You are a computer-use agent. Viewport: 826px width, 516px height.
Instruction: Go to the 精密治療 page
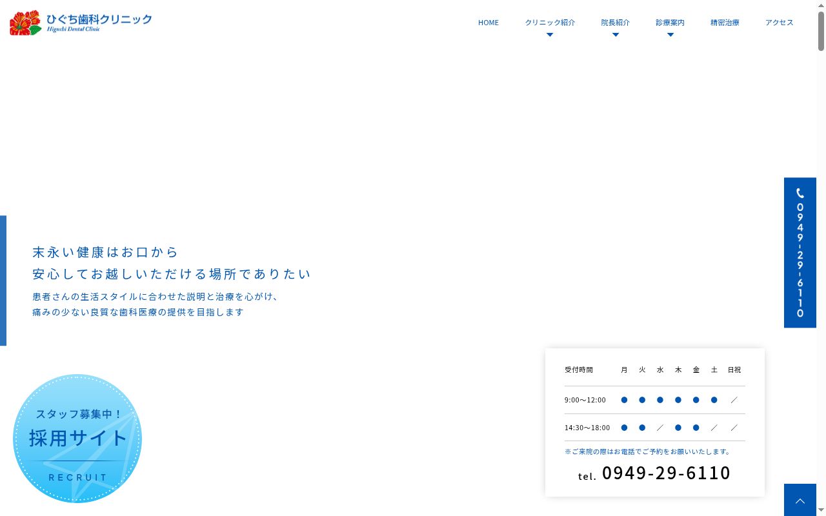725,23
